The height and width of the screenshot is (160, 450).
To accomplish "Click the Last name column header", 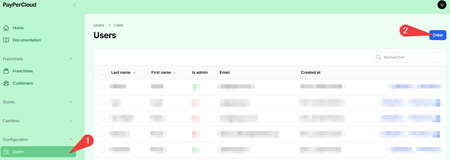I will [x=121, y=72].
